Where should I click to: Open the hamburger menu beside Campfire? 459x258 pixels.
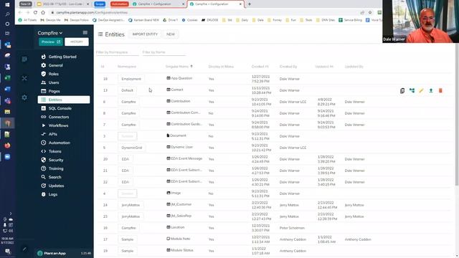click(x=85, y=33)
